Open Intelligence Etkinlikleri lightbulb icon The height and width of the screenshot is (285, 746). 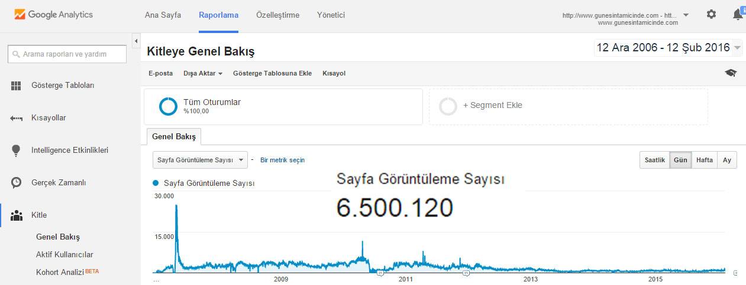[x=17, y=150]
